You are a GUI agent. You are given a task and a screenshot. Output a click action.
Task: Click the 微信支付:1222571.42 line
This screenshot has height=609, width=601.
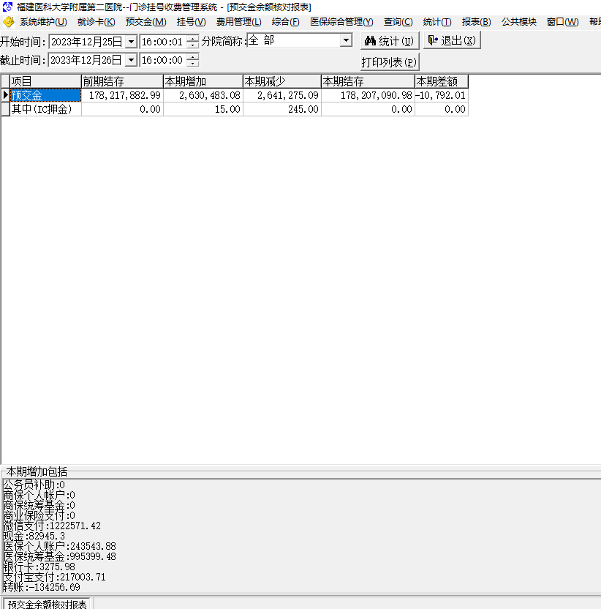(x=52, y=526)
